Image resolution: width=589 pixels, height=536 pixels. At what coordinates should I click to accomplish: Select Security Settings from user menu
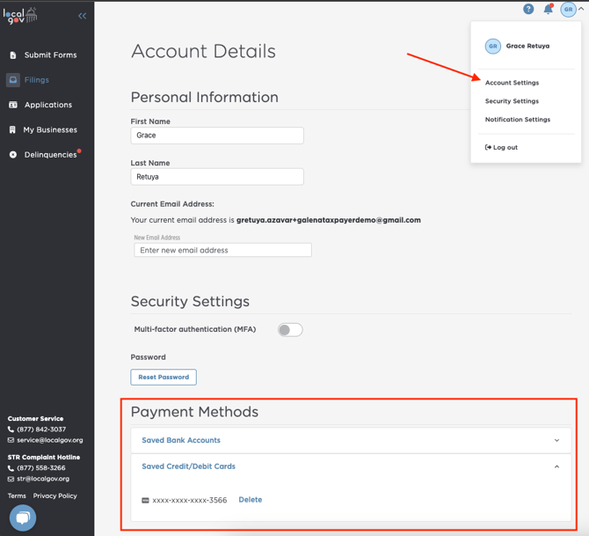point(512,101)
